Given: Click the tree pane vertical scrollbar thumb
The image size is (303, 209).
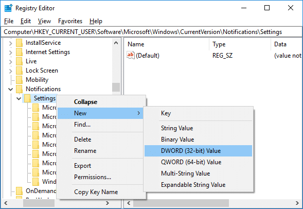Looking at the screenshot, I should pos(116,87).
